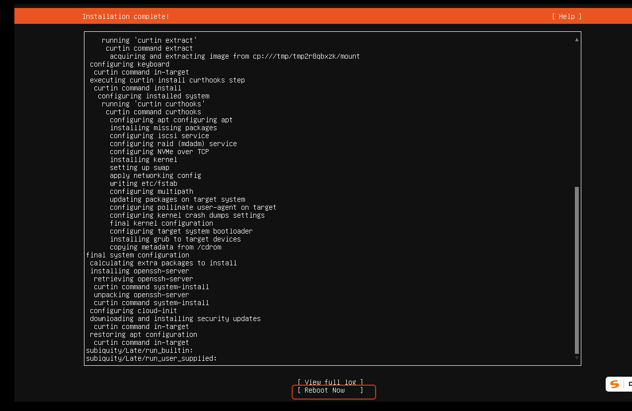The height and width of the screenshot is (411, 632).
Task: Open the View full log option
Action: [x=330, y=382]
